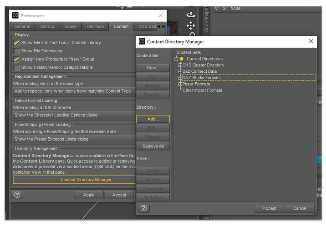Viewport: 326px width, 226px height.
Task: Click the Content Set Rename... button
Action: [153, 95]
